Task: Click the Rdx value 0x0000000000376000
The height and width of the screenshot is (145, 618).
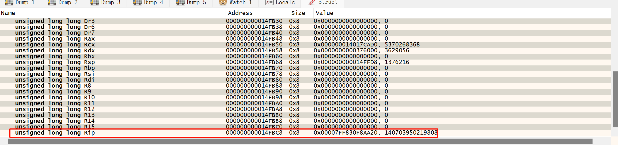Action: click(x=346, y=50)
